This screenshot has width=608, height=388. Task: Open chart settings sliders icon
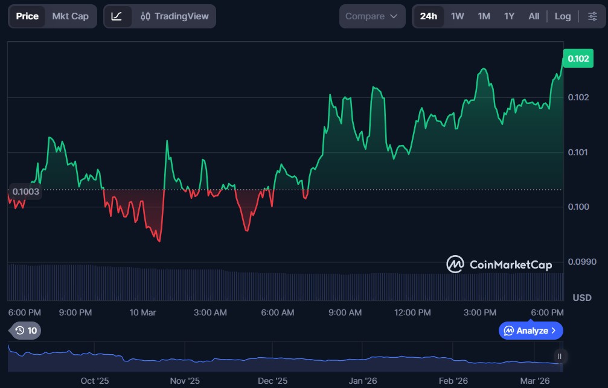(x=592, y=16)
